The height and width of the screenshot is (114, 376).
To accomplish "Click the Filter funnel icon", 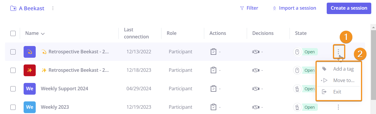I will pyautogui.click(x=242, y=8).
